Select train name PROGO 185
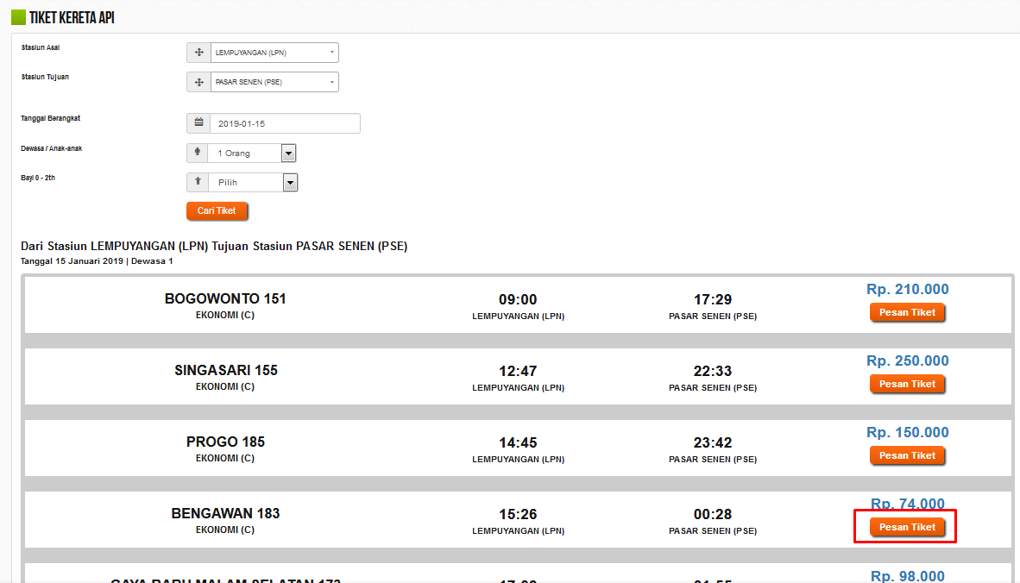 [225, 442]
